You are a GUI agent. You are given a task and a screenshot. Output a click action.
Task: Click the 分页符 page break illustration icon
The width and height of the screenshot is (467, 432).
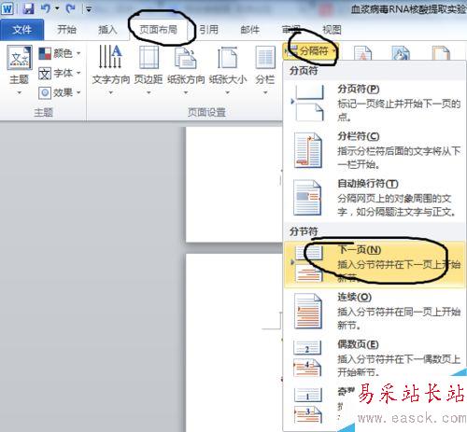pos(308,104)
